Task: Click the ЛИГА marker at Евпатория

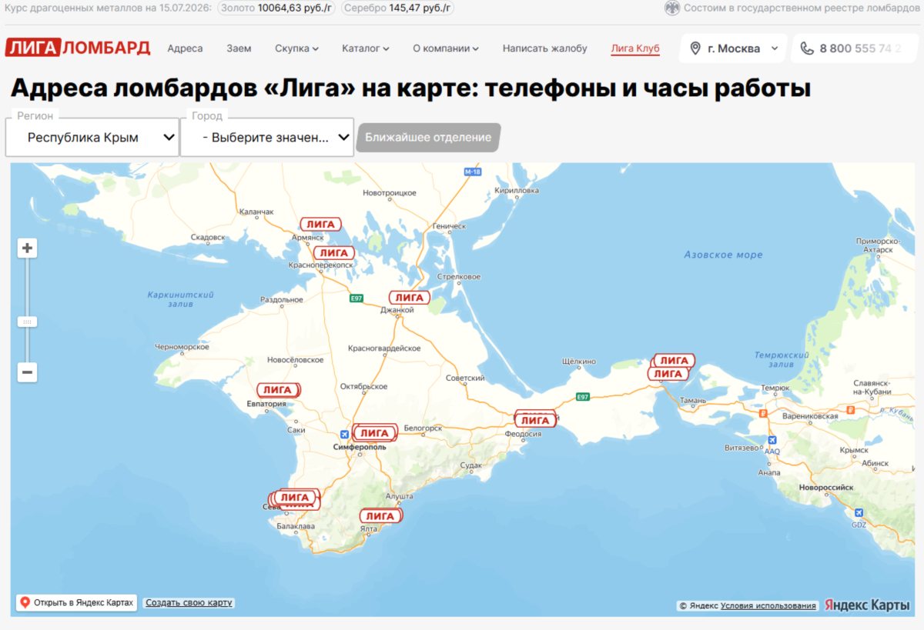Action: coord(278,390)
